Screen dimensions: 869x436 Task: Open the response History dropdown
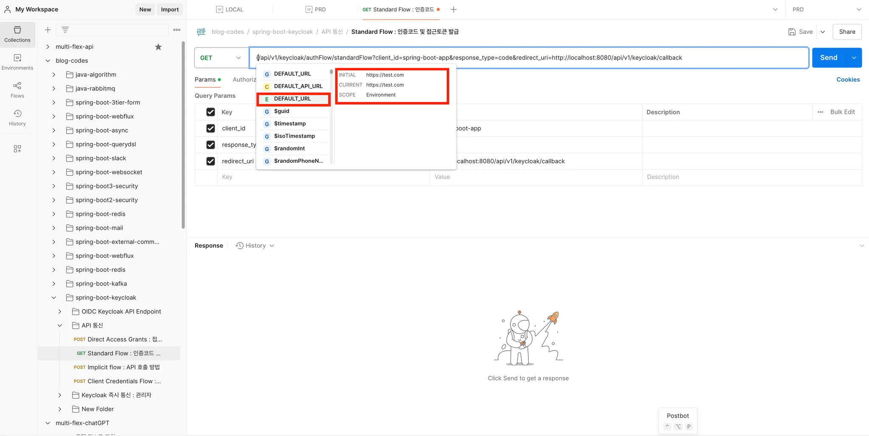[255, 246]
